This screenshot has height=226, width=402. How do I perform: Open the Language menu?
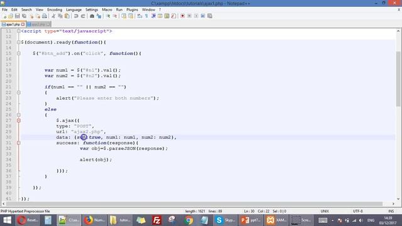[73, 10]
